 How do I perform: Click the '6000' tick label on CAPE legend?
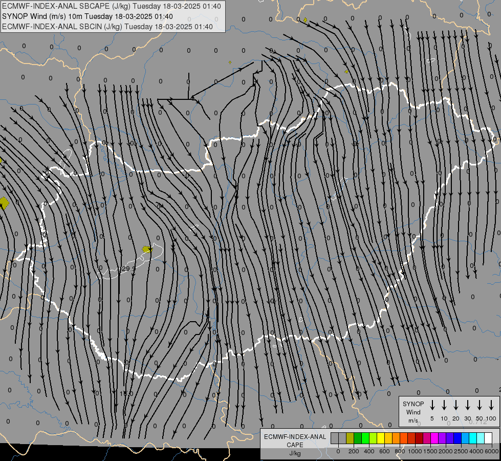tap(491, 451)
